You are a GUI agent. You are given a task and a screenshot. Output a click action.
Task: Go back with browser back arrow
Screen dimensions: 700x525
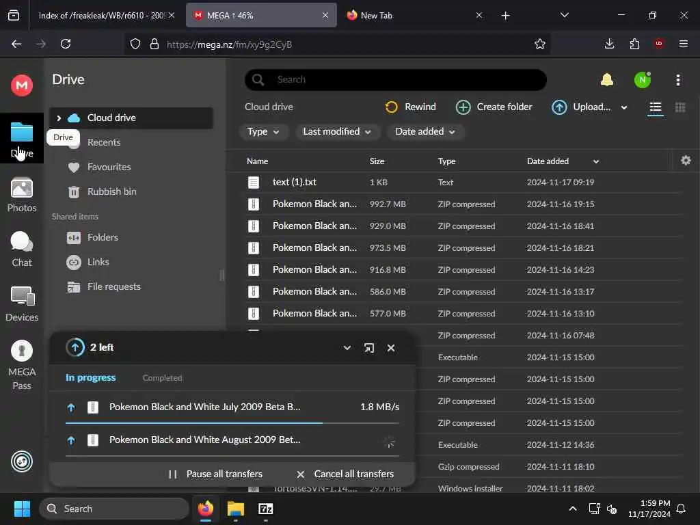point(16,44)
